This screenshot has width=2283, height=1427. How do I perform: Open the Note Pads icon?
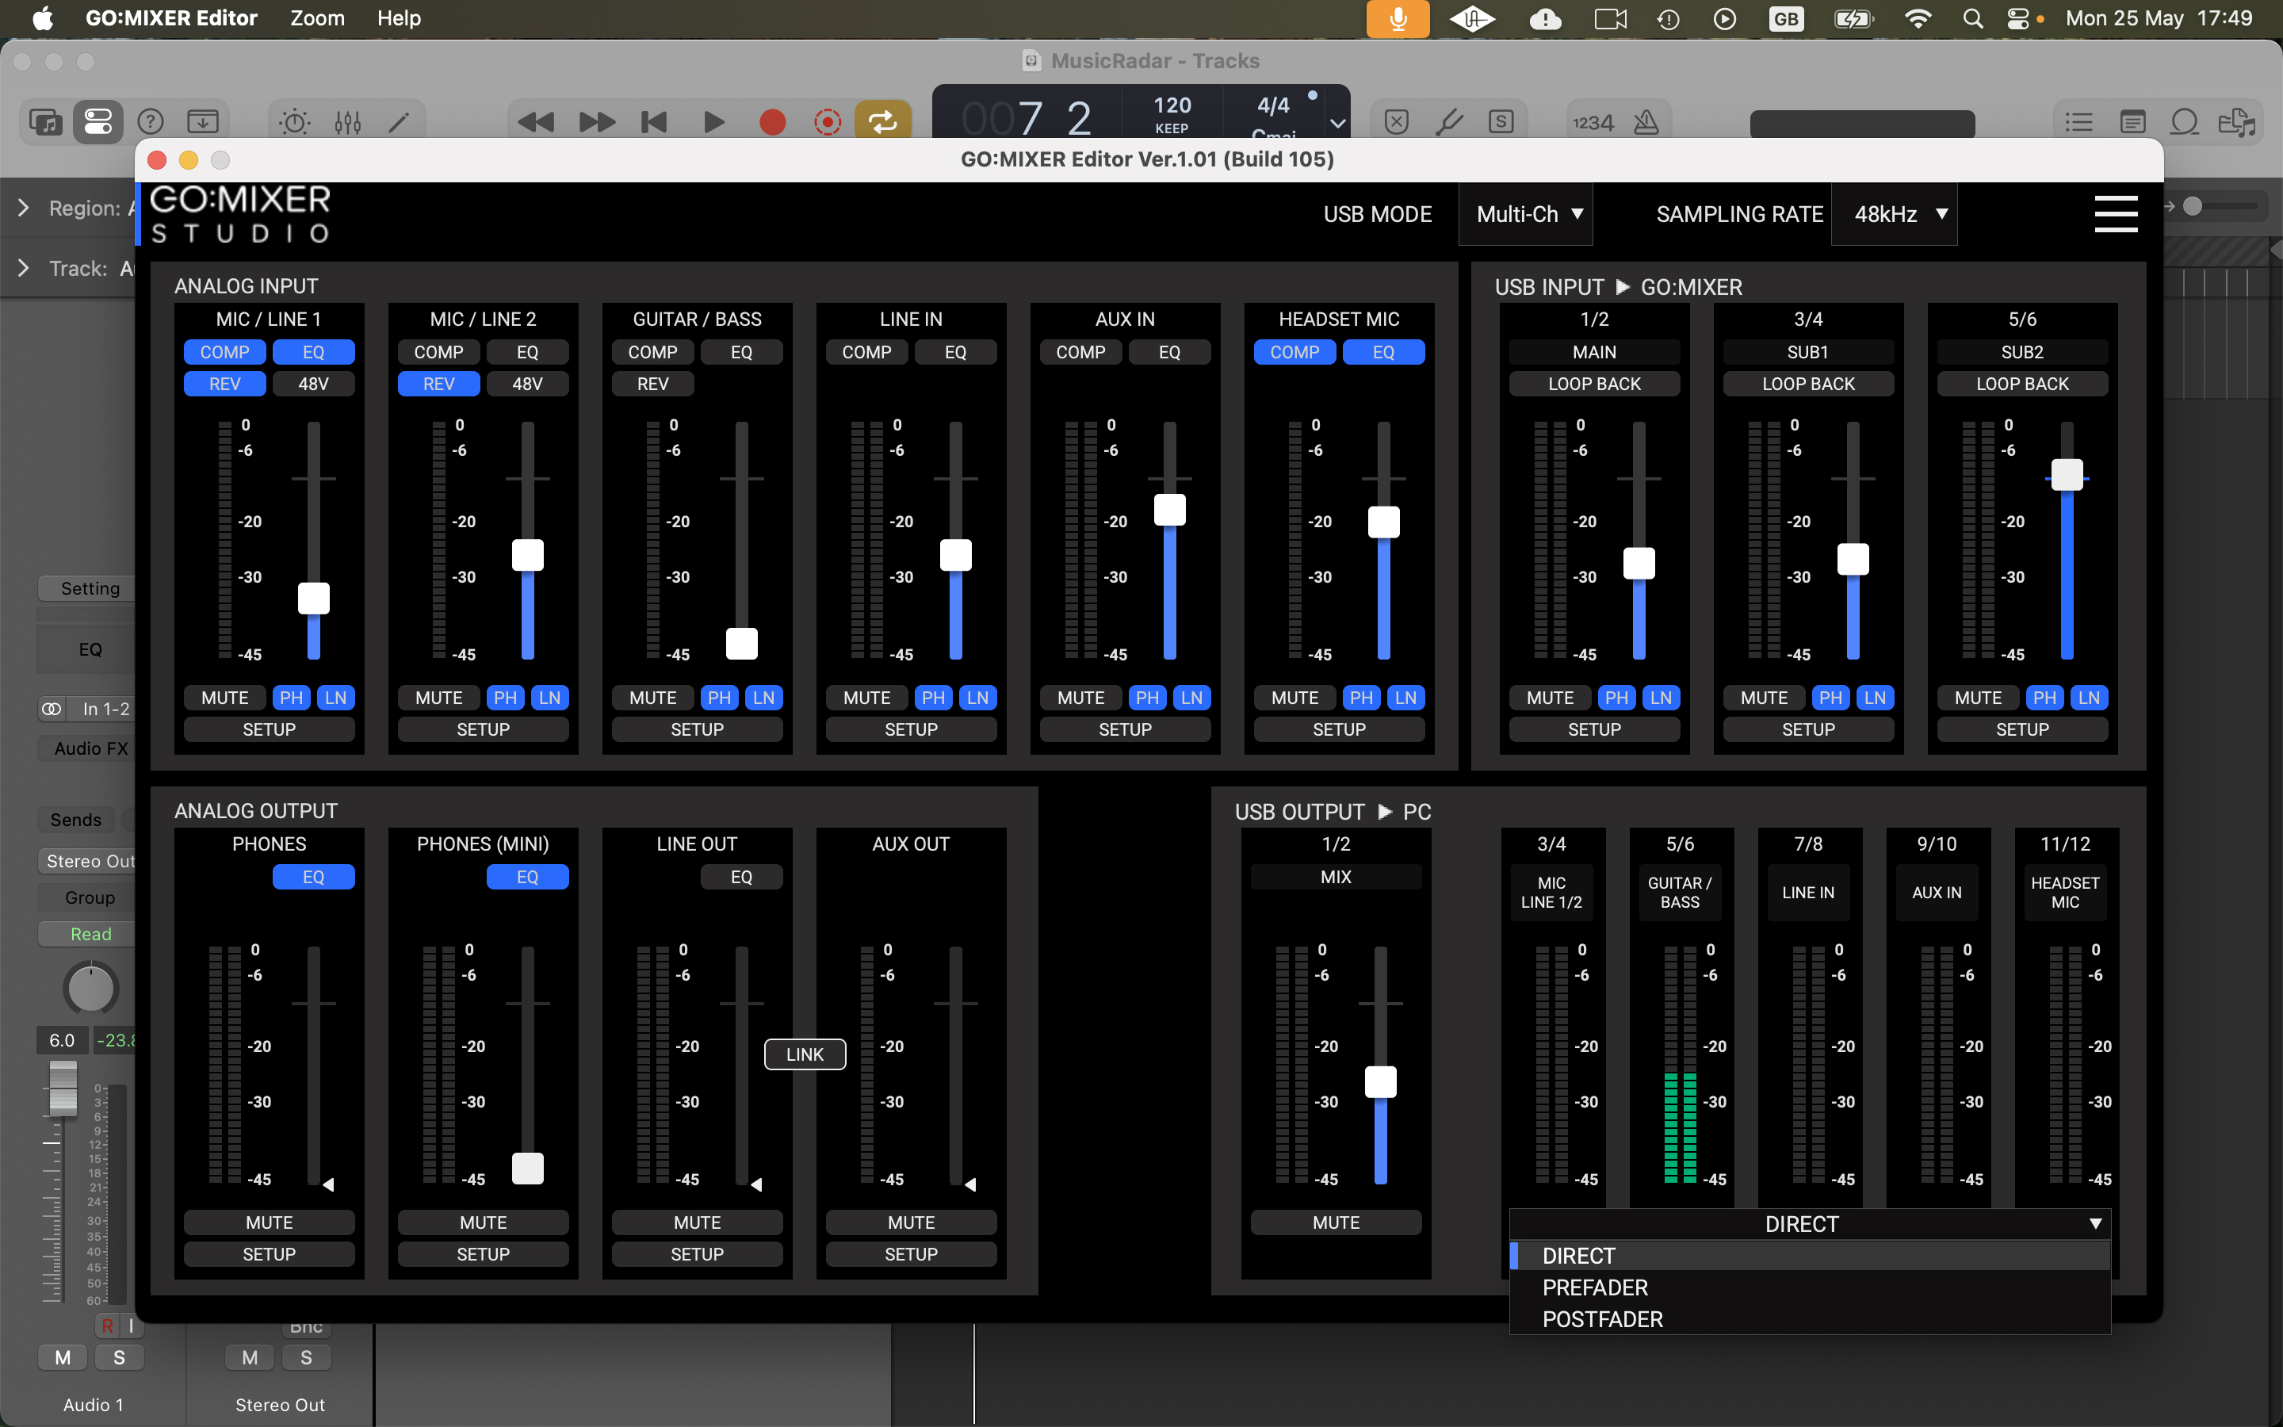pos(2132,122)
